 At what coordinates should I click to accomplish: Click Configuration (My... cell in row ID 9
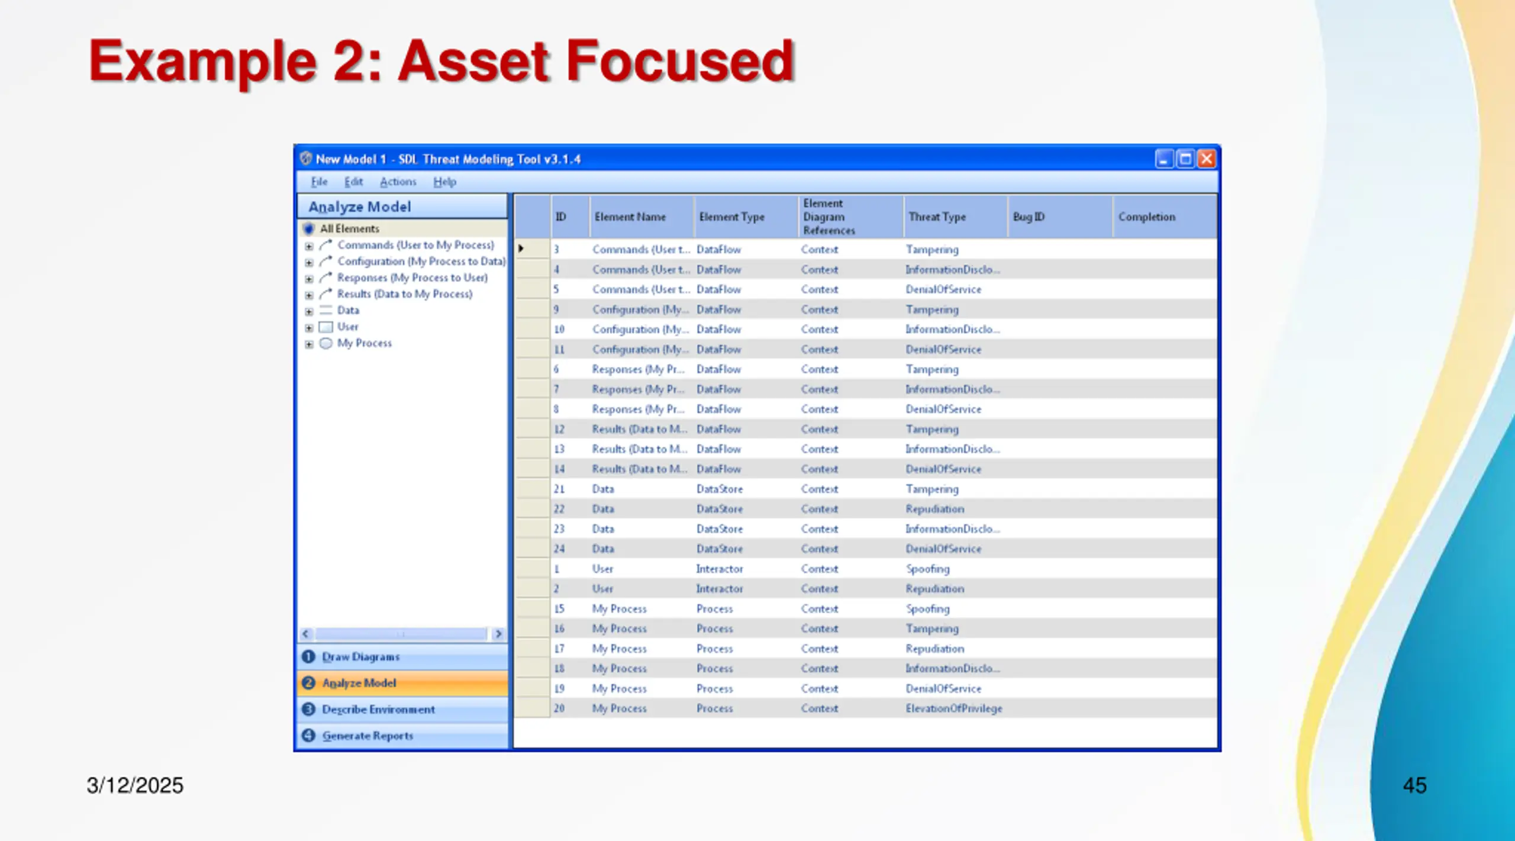pyautogui.click(x=641, y=310)
